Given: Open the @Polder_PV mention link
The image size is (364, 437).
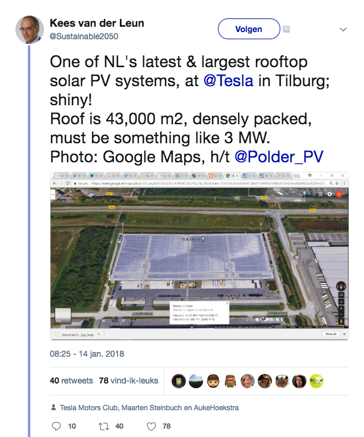Looking at the screenshot, I should pyautogui.click(x=279, y=156).
